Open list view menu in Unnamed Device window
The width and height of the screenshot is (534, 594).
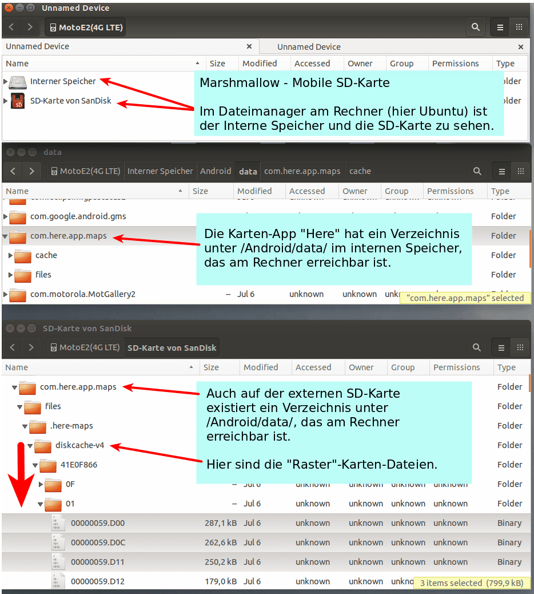(x=500, y=27)
